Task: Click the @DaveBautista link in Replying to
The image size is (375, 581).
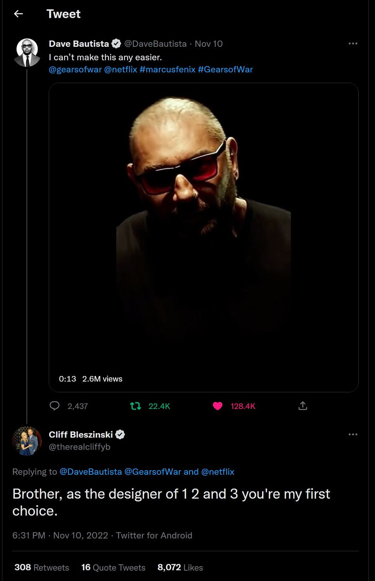Action: pyautogui.click(x=90, y=472)
